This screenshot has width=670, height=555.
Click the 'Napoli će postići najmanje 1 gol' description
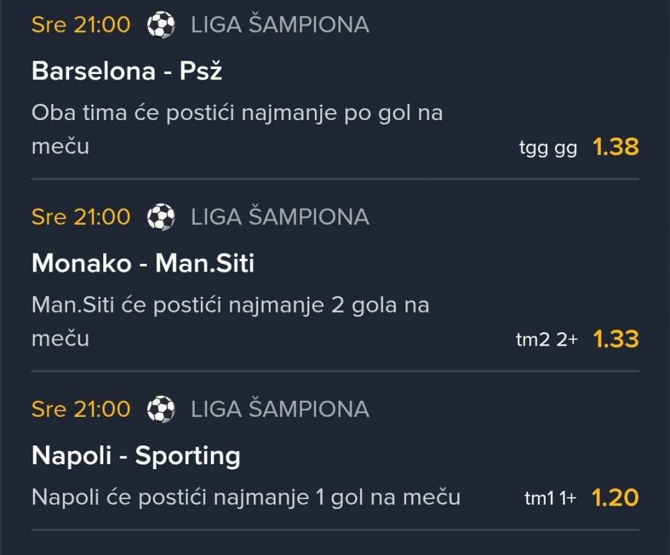point(246,498)
